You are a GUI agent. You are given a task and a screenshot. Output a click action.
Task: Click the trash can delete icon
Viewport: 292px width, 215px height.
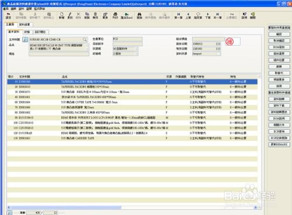[x=95, y=16]
